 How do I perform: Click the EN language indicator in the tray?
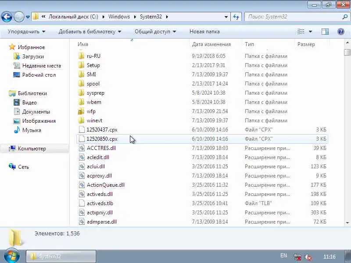coord(283,256)
